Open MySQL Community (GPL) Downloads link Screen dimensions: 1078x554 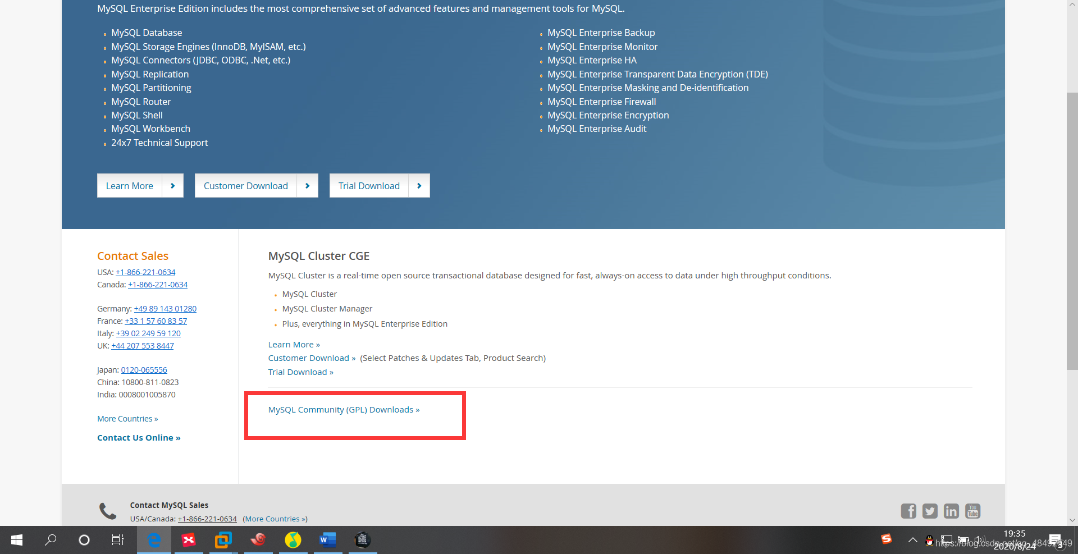[344, 410]
